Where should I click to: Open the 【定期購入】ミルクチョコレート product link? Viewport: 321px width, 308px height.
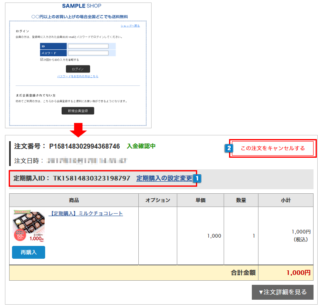[x=86, y=213]
